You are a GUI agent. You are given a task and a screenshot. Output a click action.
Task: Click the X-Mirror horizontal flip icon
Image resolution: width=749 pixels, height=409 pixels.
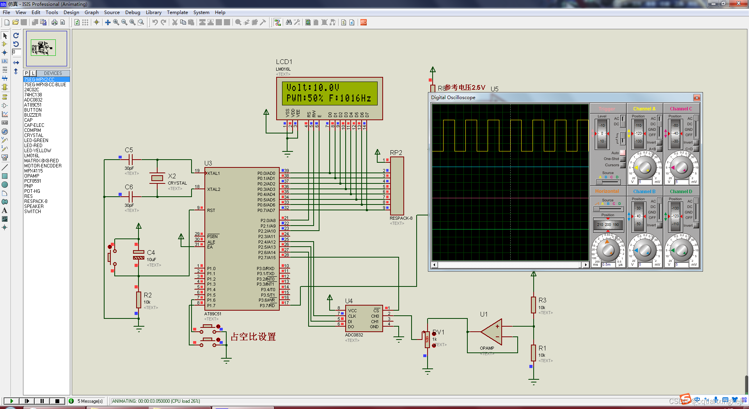tap(16, 62)
